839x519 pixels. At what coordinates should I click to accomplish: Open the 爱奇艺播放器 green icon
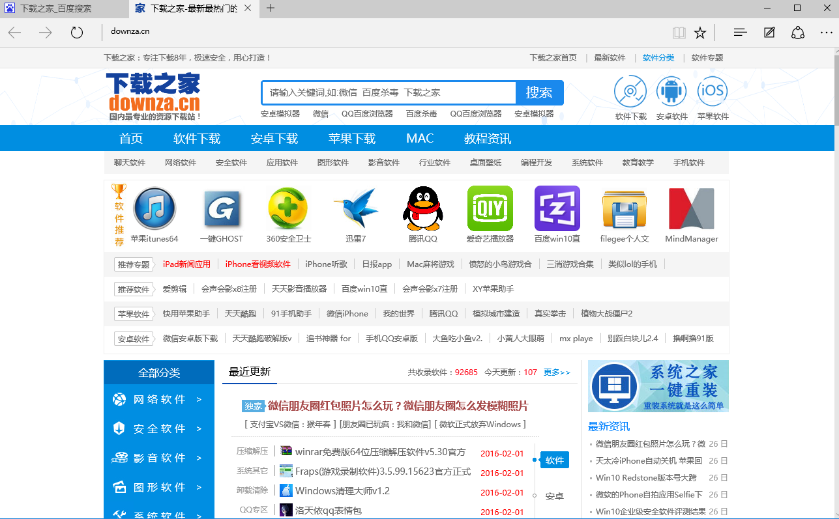pyautogui.click(x=490, y=208)
